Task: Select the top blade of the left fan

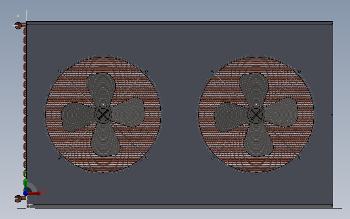Action: click(x=101, y=89)
